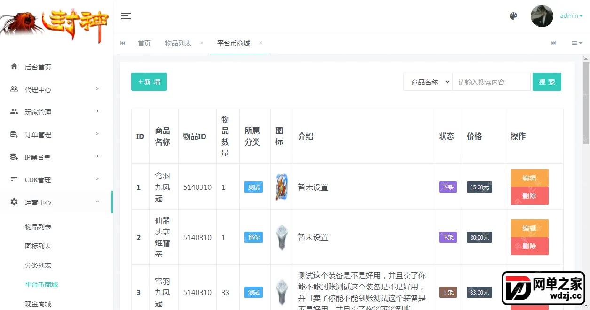Image resolution: width=590 pixels, height=310 pixels.
Task: Jump to first tab using rewind icon
Action: coord(123,43)
